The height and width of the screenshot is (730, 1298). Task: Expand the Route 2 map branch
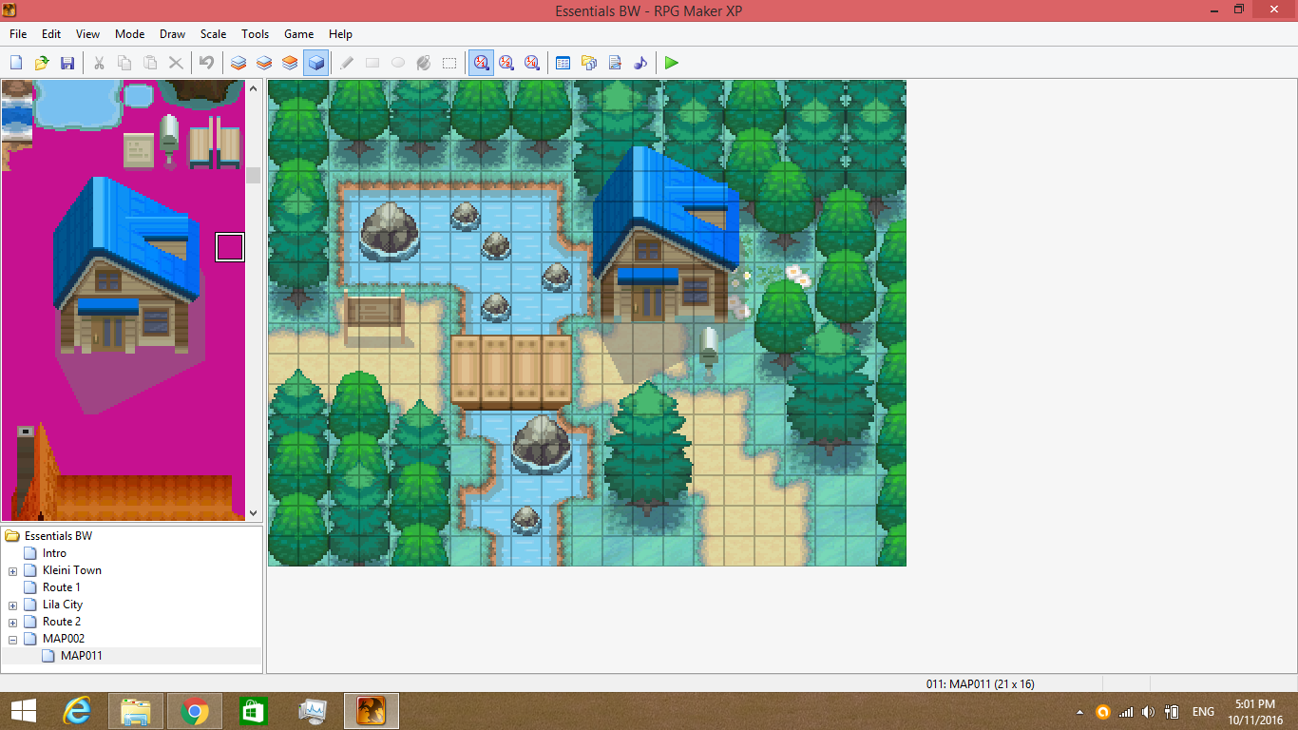pyautogui.click(x=12, y=623)
